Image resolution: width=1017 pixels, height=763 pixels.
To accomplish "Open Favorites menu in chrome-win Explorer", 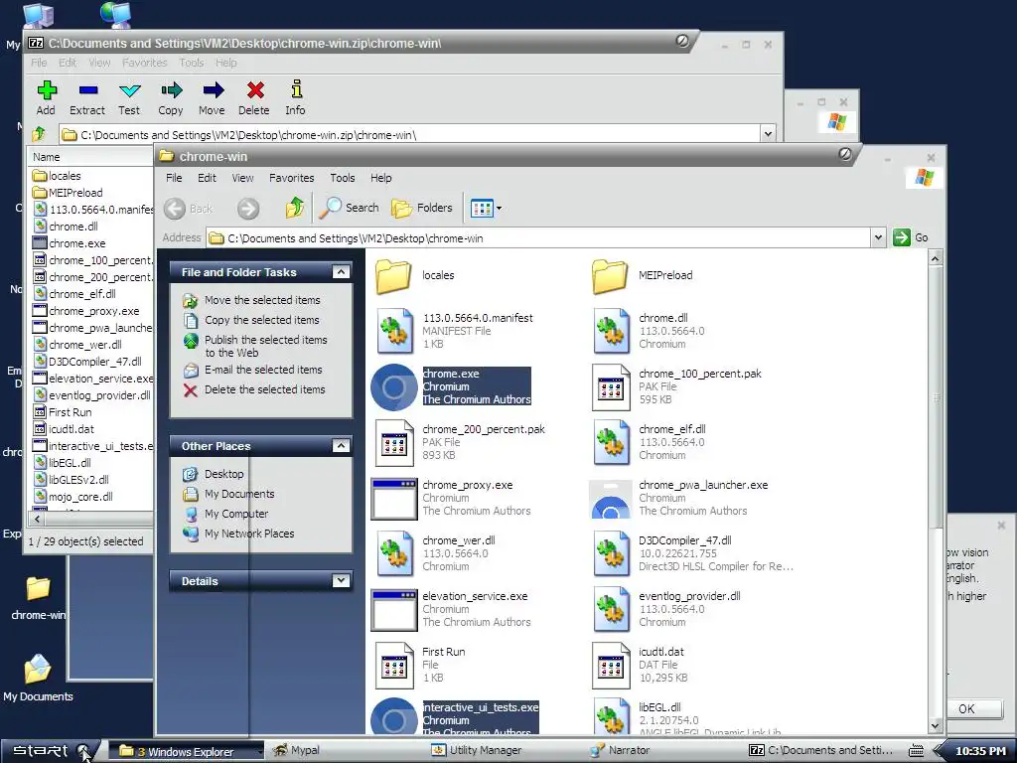I will 291,178.
